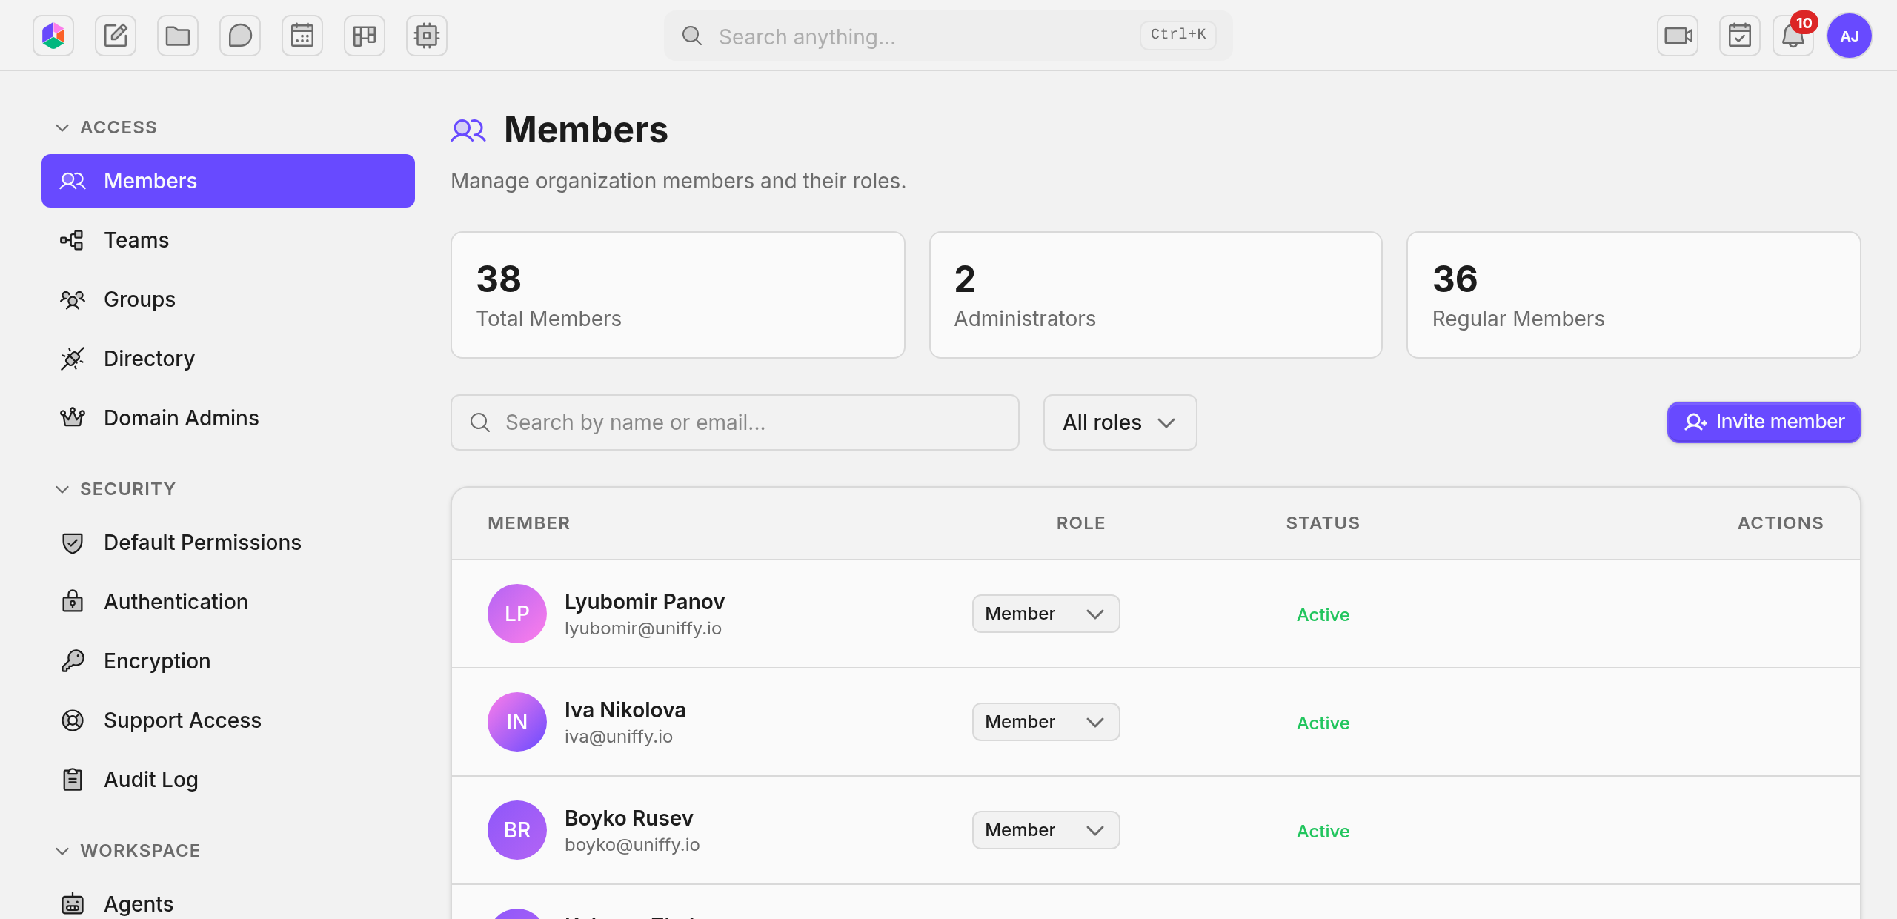1897x919 pixels.
Task: Open Encryption settings
Action: 228,661
